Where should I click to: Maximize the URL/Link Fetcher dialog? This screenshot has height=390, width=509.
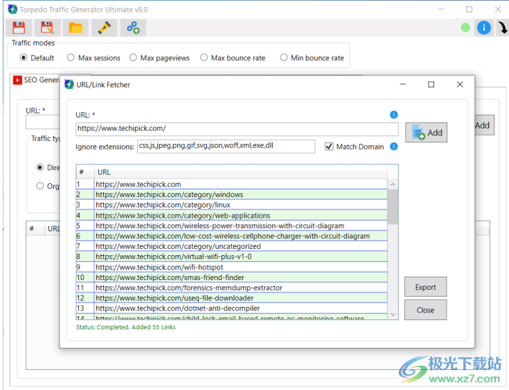[x=431, y=84]
